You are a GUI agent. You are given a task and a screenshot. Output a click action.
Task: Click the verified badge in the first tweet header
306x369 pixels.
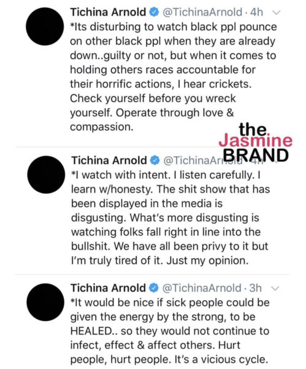tap(154, 12)
